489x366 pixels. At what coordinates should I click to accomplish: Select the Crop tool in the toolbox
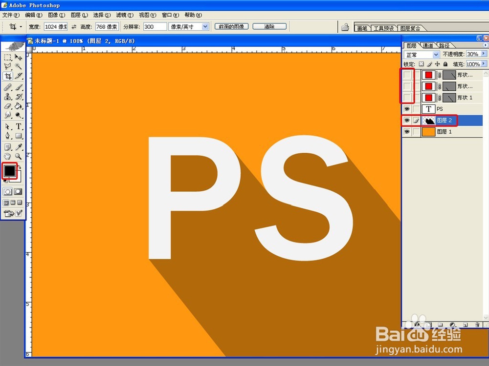pos(7,76)
